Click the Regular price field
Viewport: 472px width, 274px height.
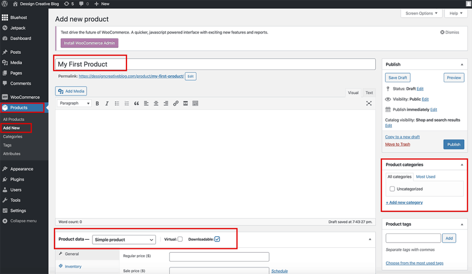(x=219, y=257)
